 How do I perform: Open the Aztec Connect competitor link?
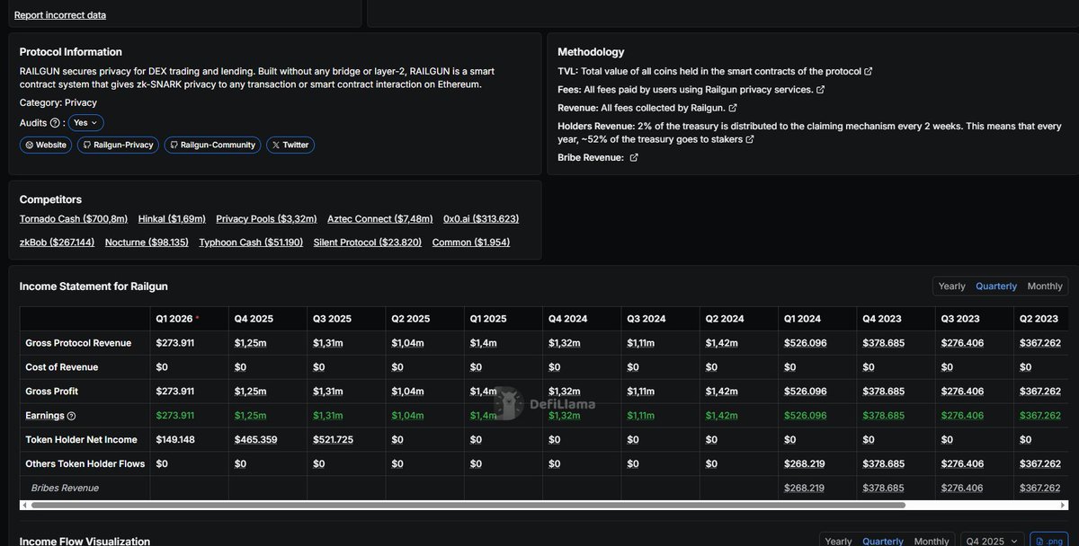pyautogui.click(x=380, y=219)
